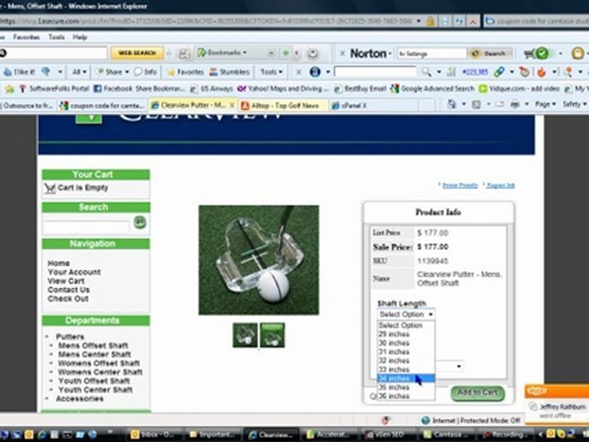The image size is (589, 442).
Task: Select '34 inches' shaft length option
Action: [x=406, y=378]
